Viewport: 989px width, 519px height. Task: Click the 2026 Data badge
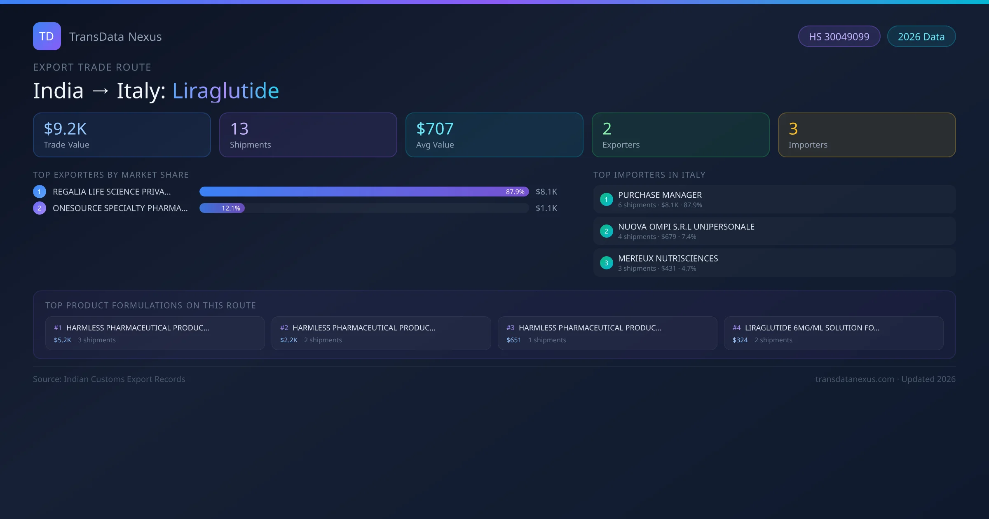coord(921,37)
